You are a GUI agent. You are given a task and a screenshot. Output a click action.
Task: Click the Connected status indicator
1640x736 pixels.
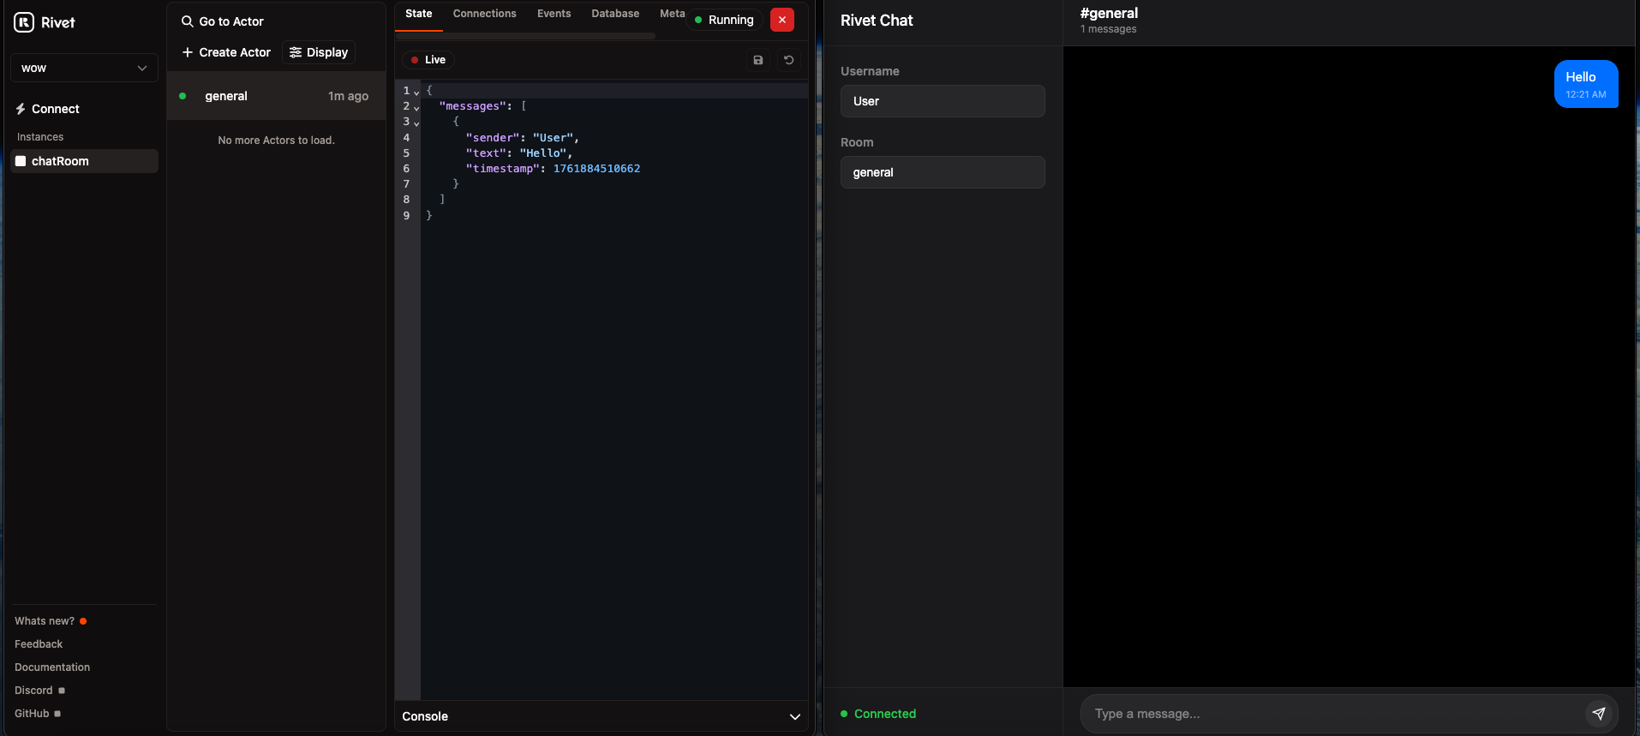878,714
